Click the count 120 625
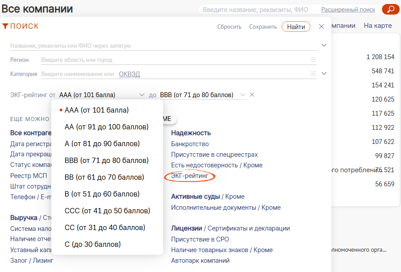Viewport: 401px width, 272px height. (383, 99)
